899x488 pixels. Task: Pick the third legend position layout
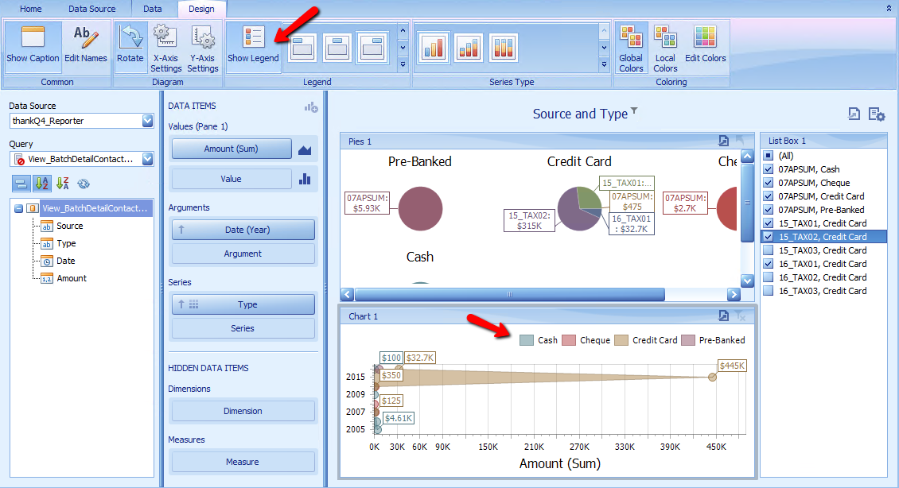(372, 48)
